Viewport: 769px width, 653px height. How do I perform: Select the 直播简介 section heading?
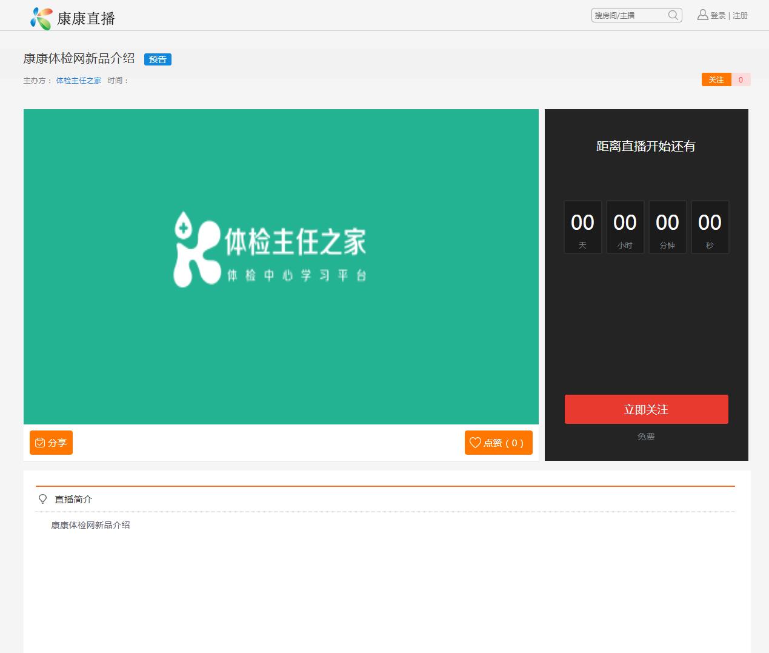pos(73,500)
